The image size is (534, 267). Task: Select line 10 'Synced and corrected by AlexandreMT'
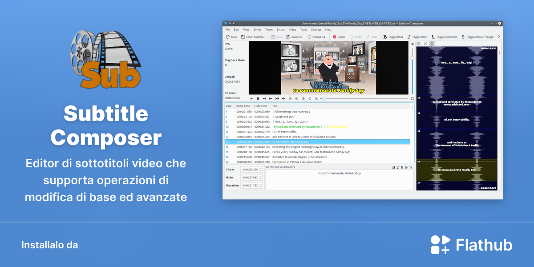click(x=317, y=127)
